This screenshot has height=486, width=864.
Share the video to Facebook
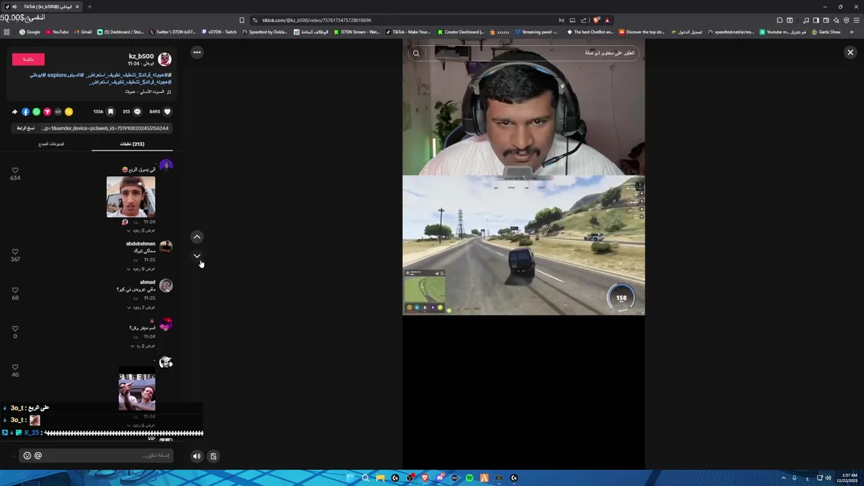(26, 111)
